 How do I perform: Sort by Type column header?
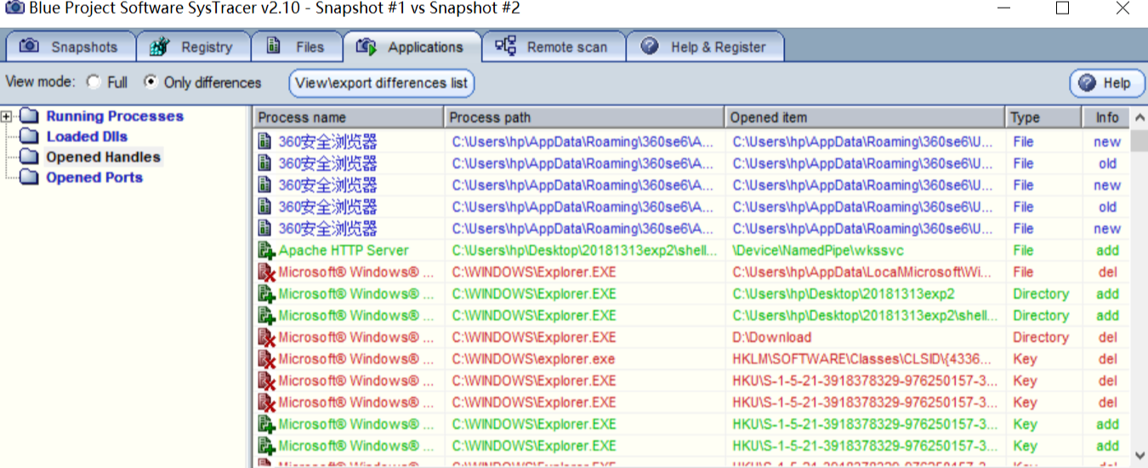point(1044,117)
